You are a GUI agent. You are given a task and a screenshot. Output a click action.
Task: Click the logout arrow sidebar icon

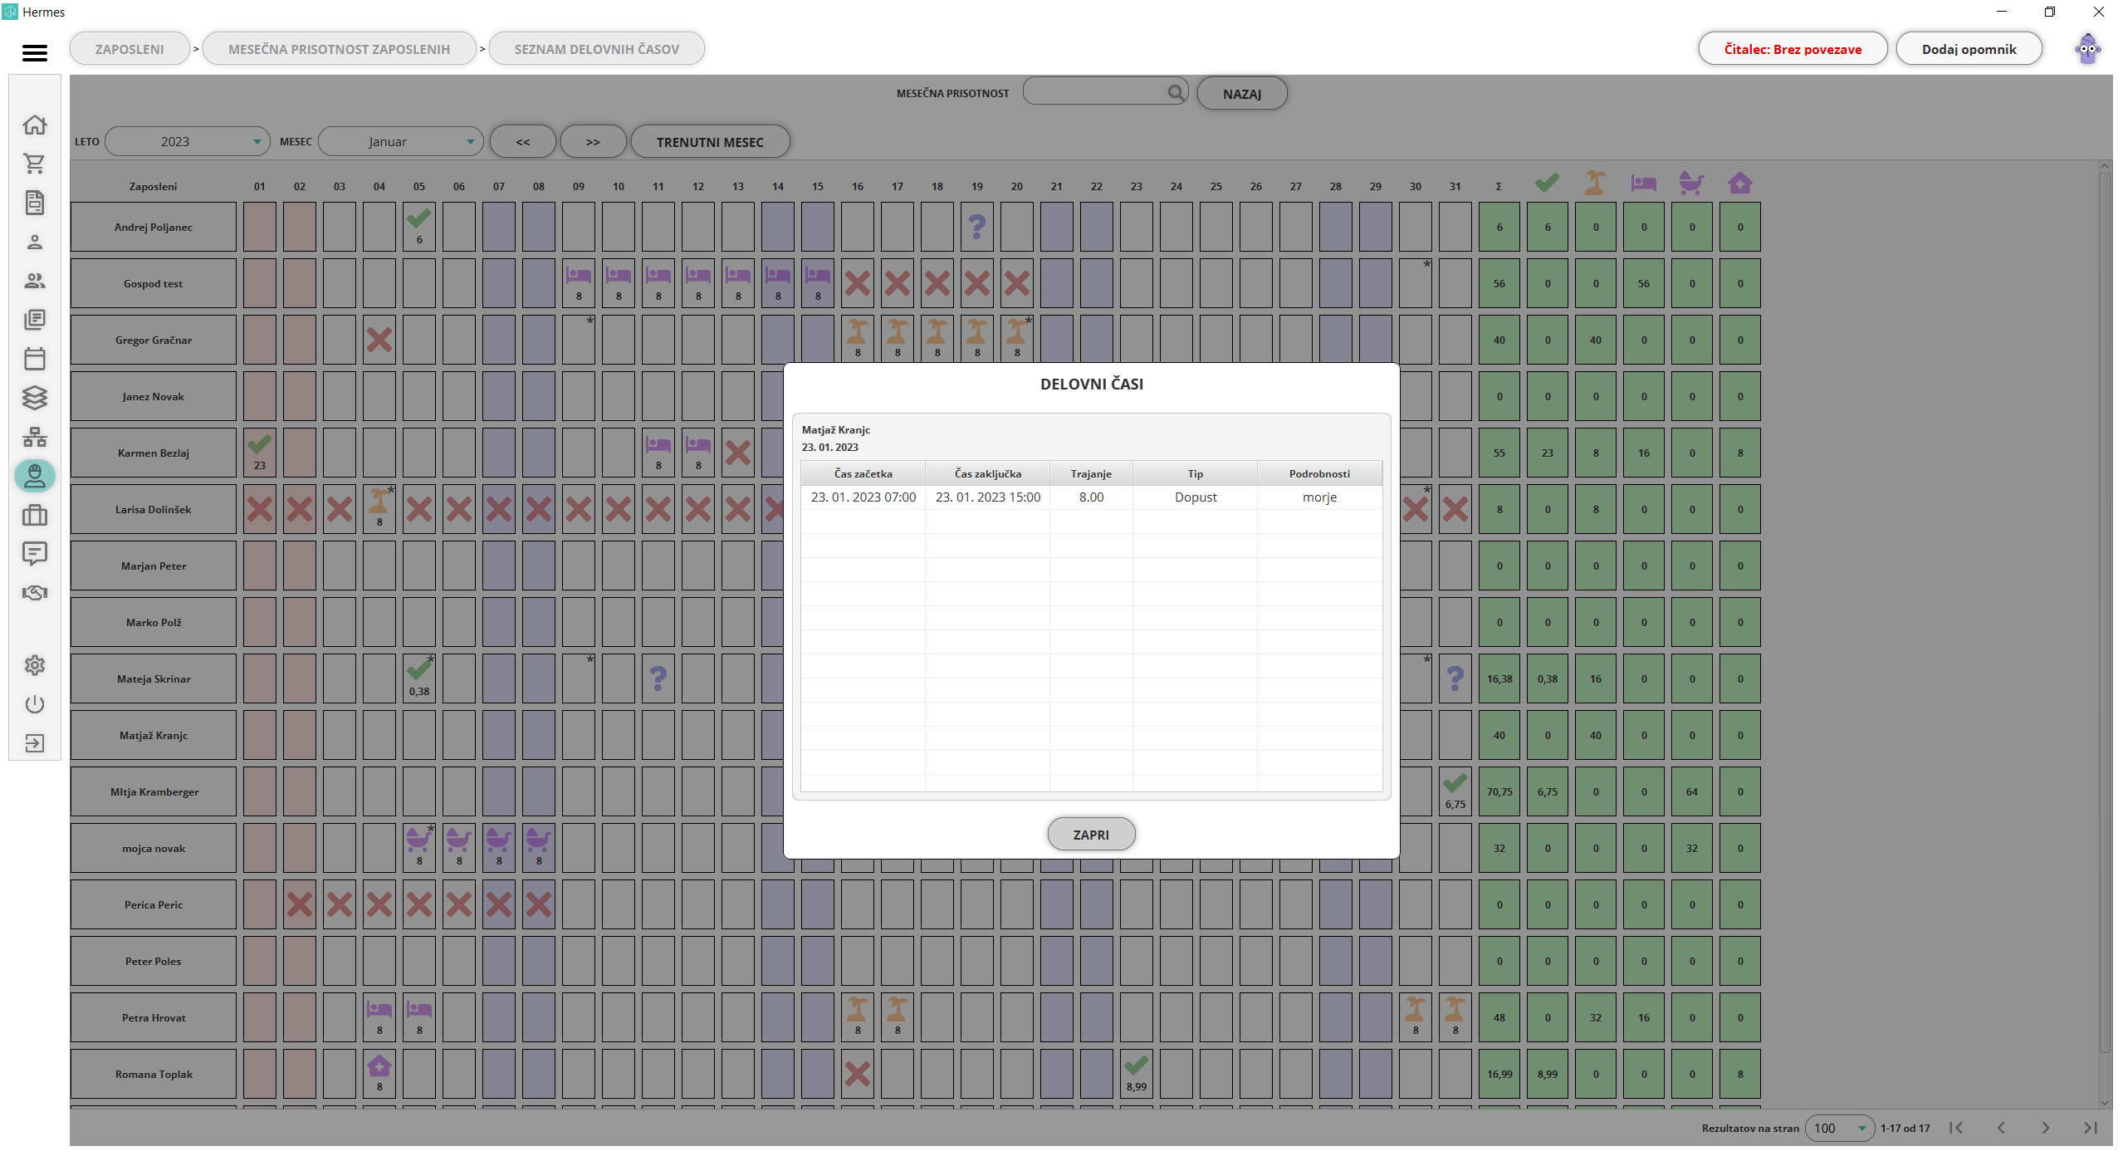[34, 743]
